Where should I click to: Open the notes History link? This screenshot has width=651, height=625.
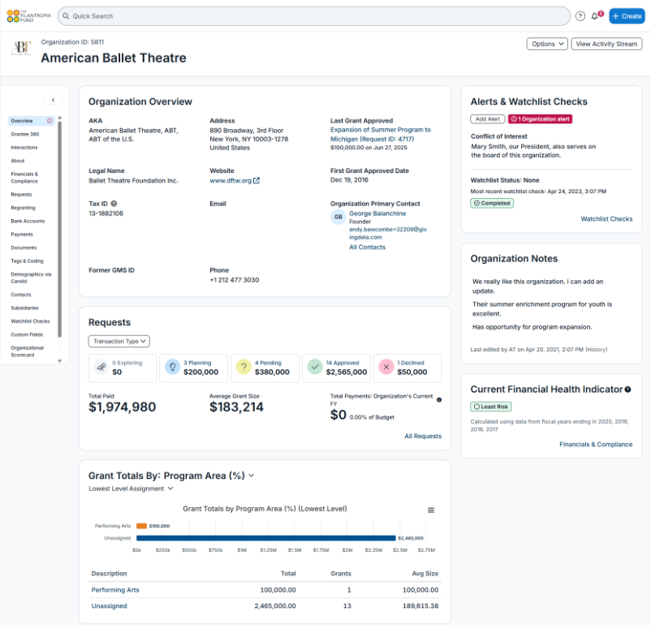596,350
